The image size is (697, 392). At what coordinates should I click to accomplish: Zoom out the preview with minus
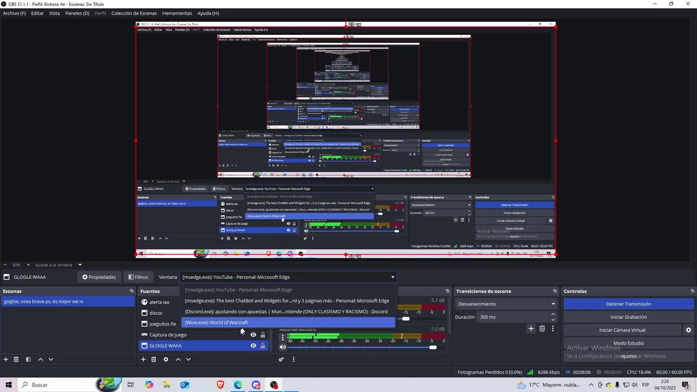5,265
